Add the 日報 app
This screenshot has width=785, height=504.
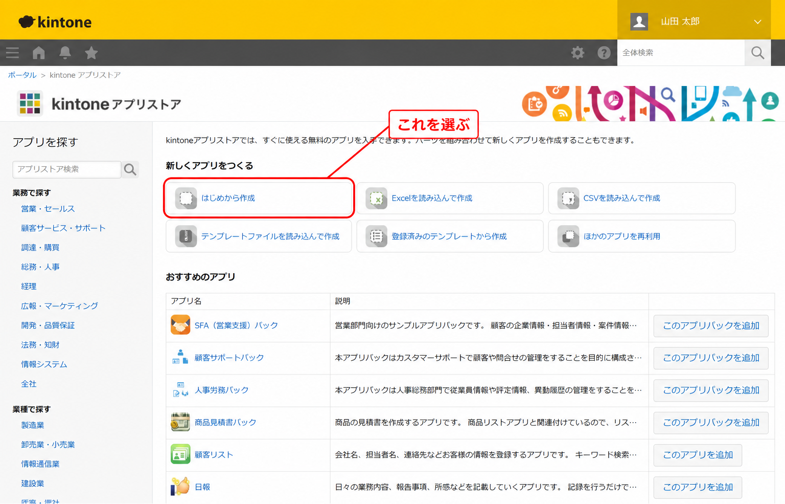(x=698, y=487)
